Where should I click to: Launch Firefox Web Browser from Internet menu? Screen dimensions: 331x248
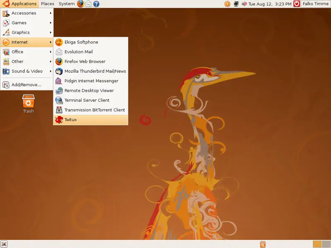point(91,62)
